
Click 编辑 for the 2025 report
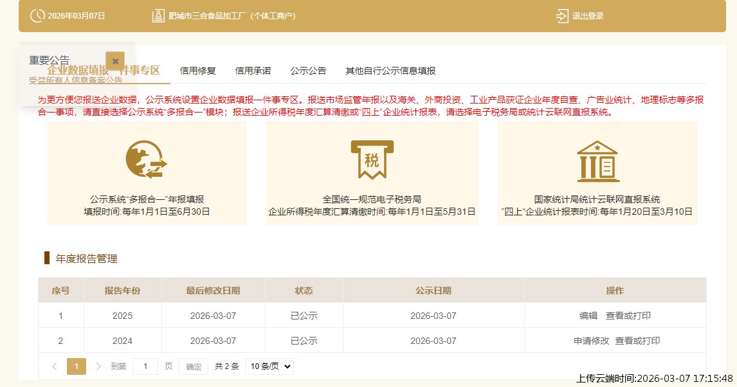[x=588, y=316]
